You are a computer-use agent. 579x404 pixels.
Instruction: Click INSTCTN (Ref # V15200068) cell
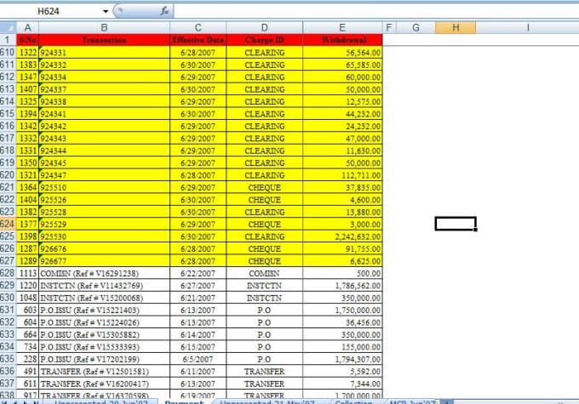(x=104, y=298)
